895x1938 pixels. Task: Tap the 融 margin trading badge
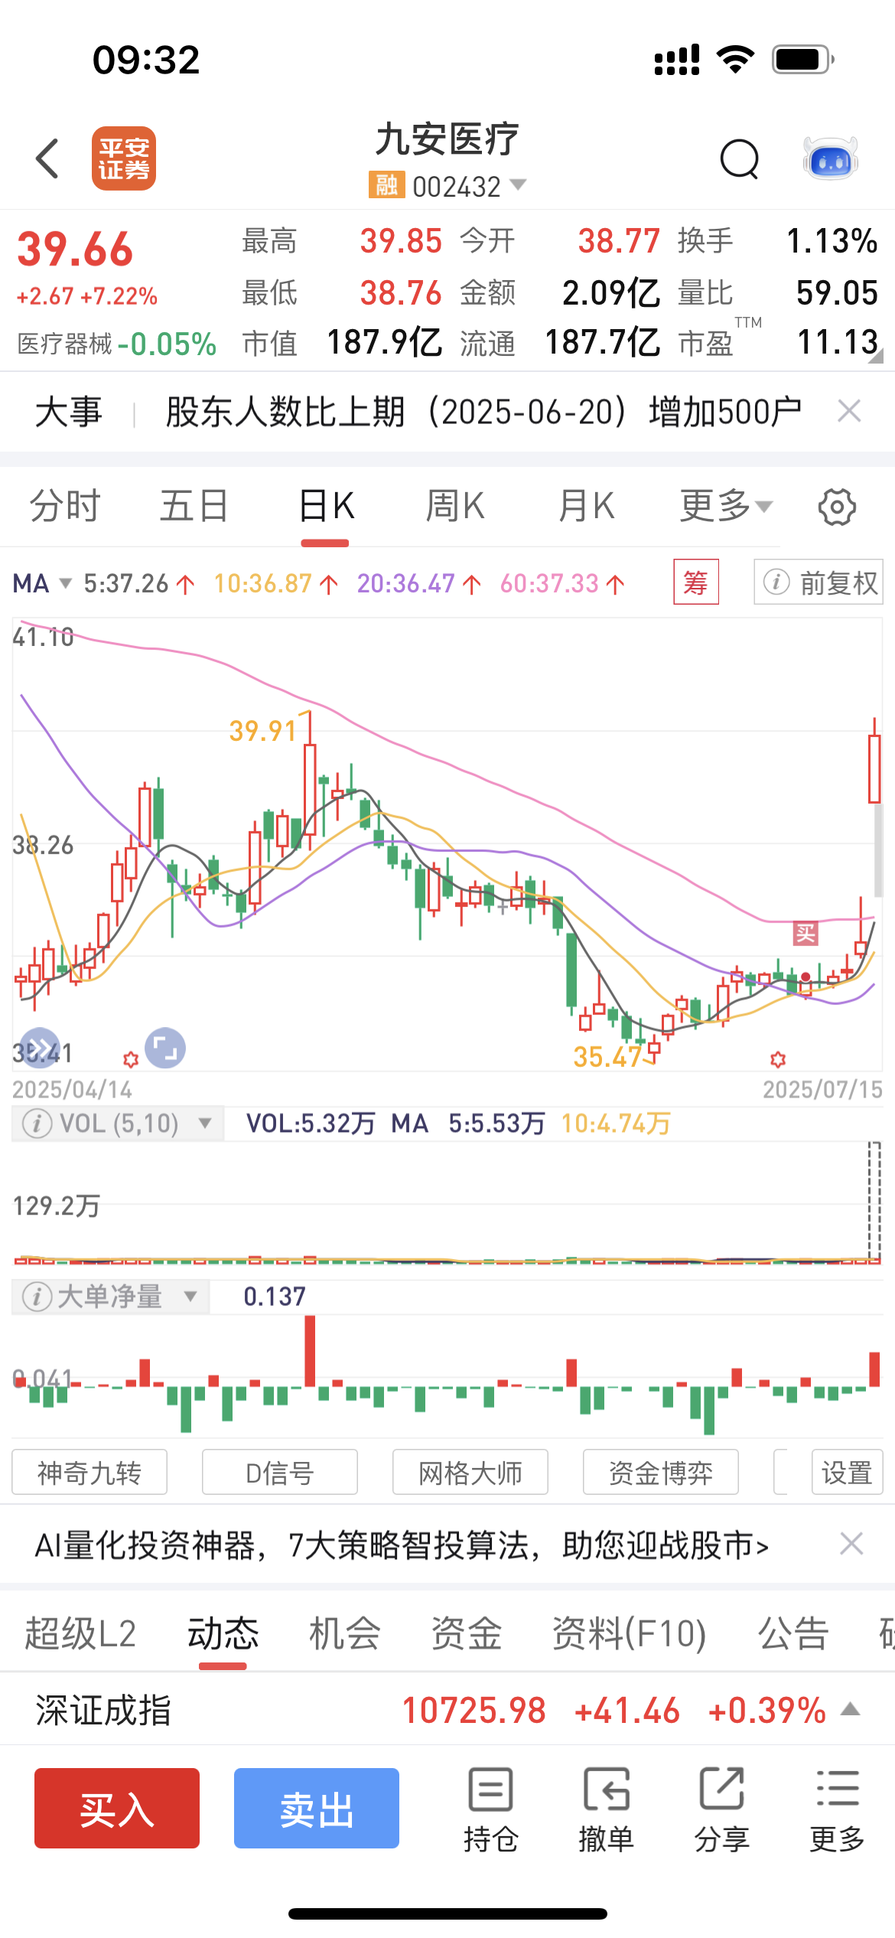[x=386, y=185]
